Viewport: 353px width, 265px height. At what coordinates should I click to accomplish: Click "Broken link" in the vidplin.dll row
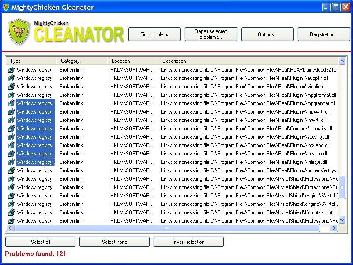point(71,87)
